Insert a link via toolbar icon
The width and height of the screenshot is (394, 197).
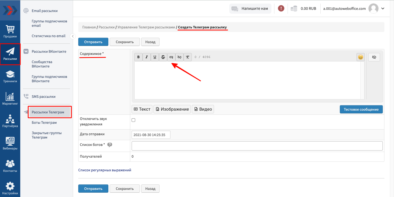(171, 57)
